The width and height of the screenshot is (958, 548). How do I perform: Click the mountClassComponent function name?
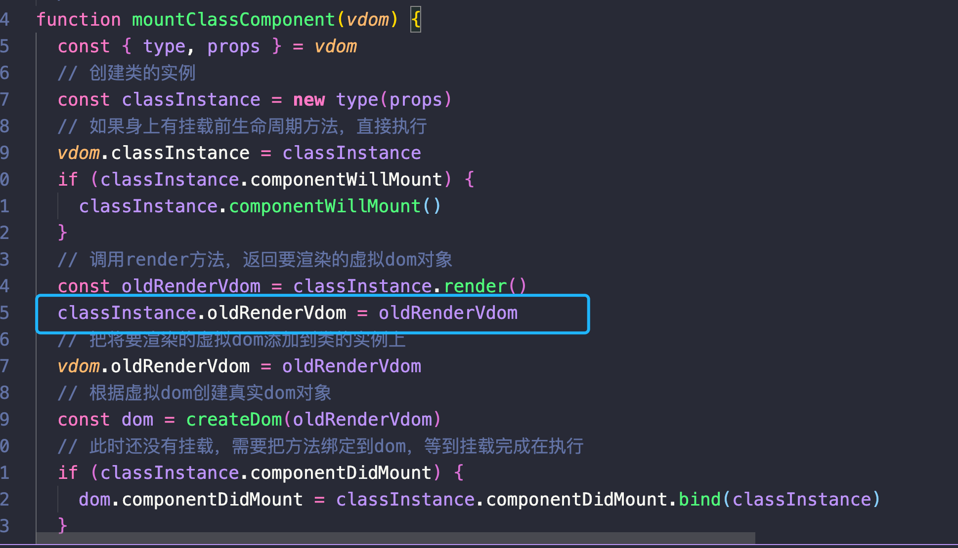[x=233, y=20]
